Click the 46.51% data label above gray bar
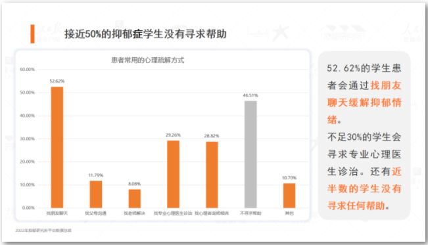The image size is (428, 245). tap(250, 95)
